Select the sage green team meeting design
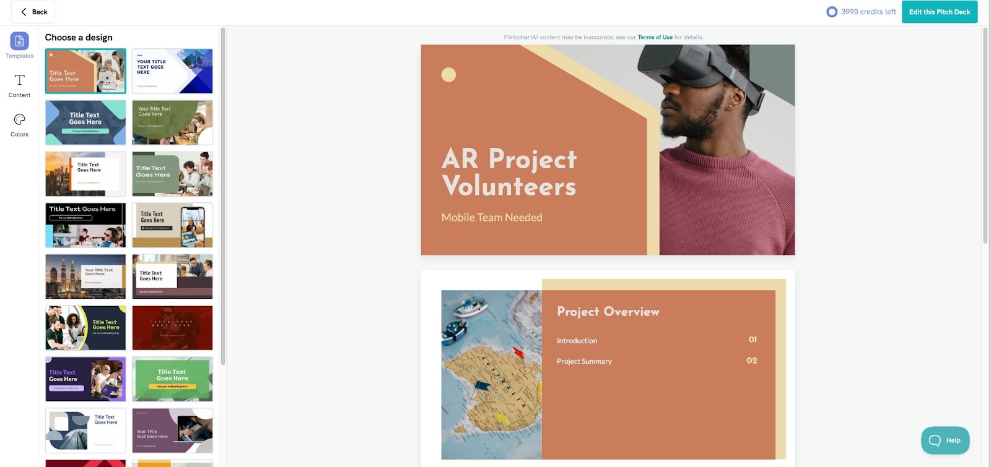Viewport: 991px width, 467px height. point(172,174)
